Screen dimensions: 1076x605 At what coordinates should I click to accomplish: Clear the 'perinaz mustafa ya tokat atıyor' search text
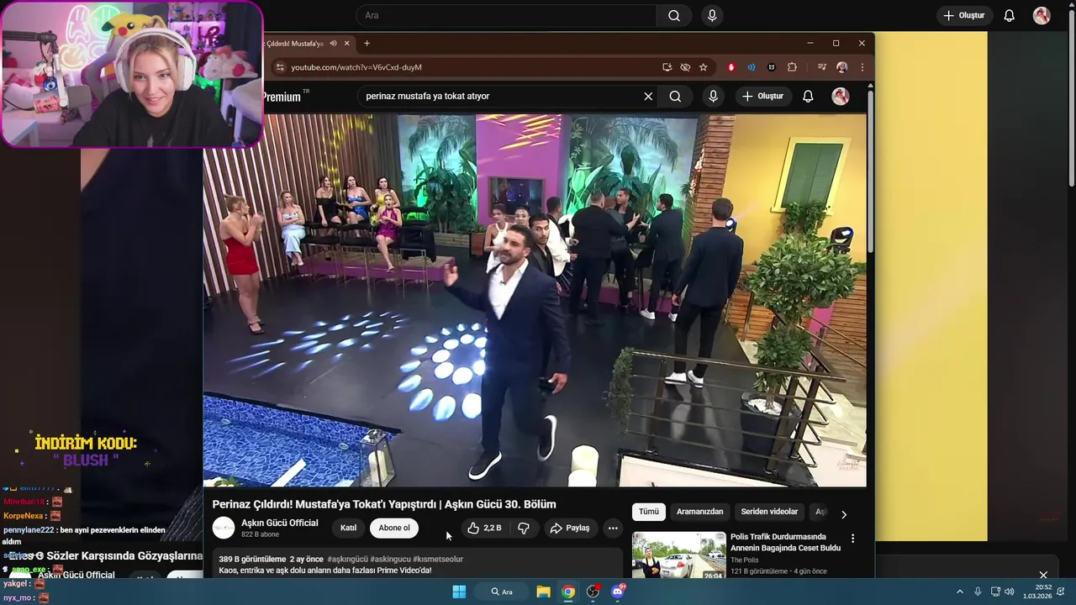[648, 97]
